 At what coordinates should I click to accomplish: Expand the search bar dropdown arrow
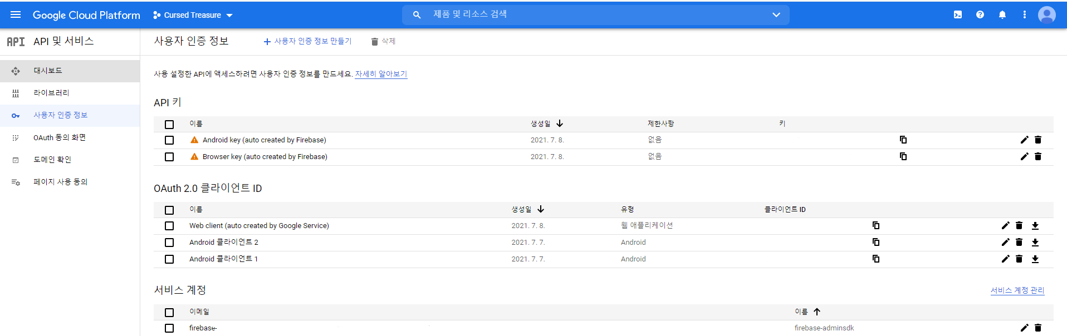point(776,15)
